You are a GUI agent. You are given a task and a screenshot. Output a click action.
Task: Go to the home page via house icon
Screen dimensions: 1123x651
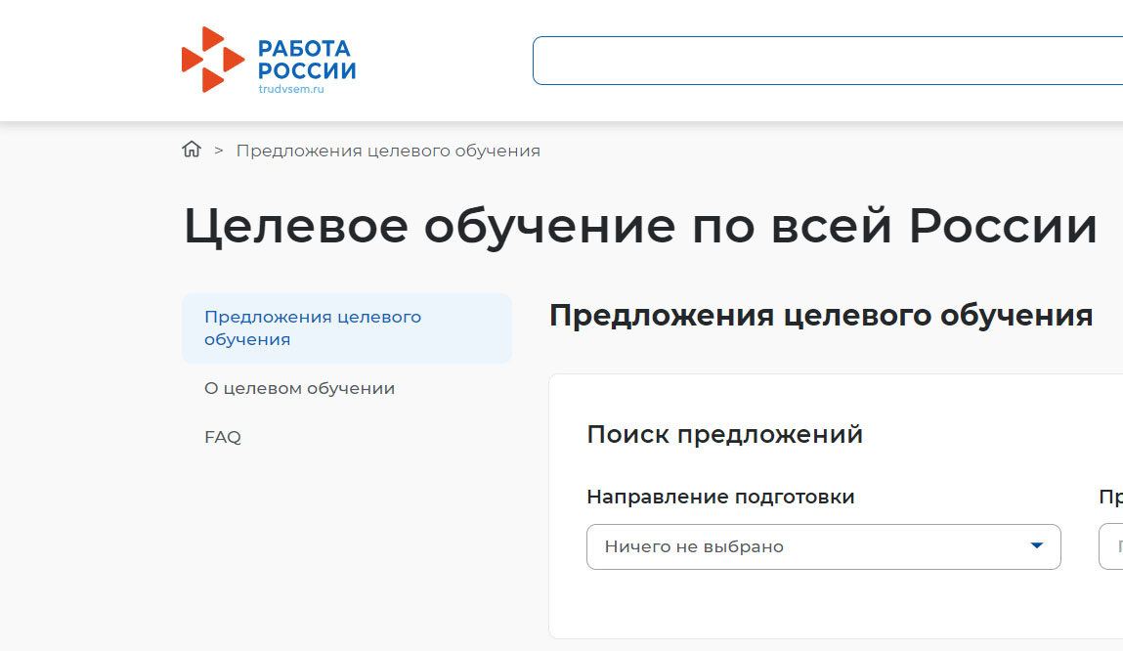[x=192, y=150]
